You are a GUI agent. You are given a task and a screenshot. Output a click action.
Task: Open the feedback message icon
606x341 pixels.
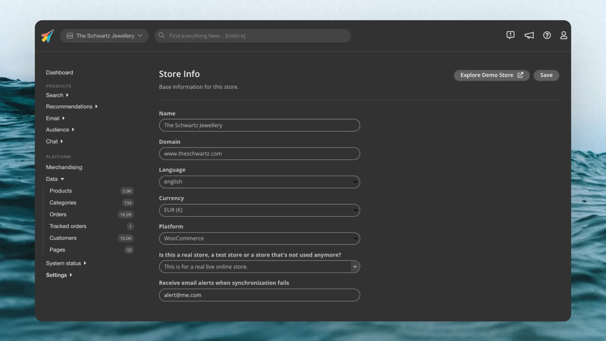click(510, 35)
